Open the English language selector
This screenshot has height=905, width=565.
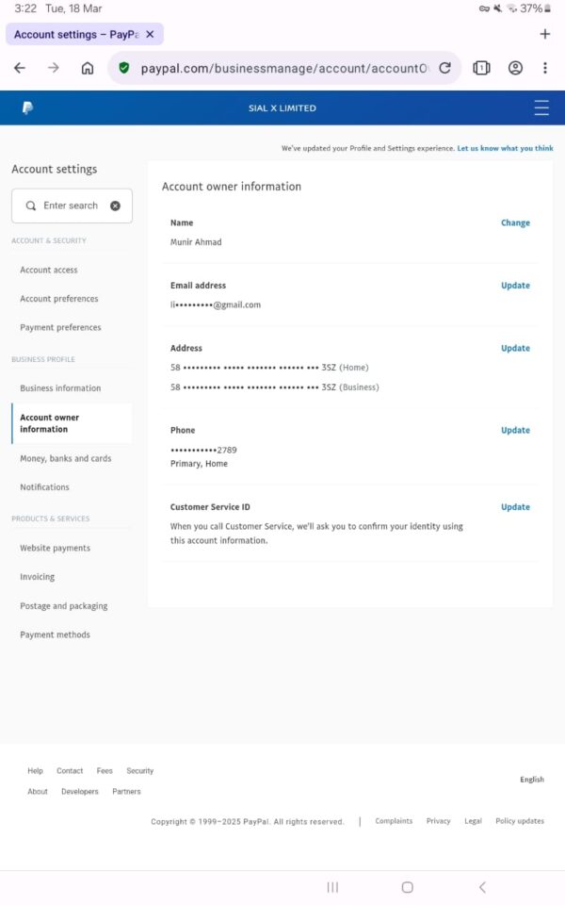pyautogui.click(x=532, y=780)
